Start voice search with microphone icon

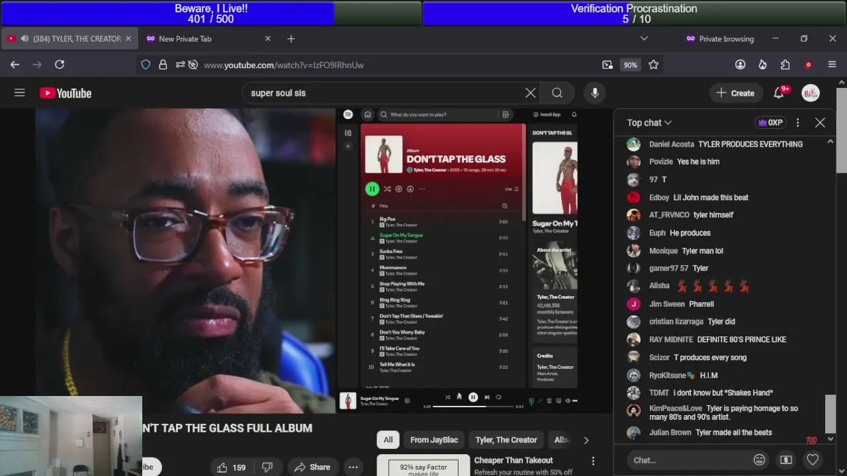[x=595, y=93]
